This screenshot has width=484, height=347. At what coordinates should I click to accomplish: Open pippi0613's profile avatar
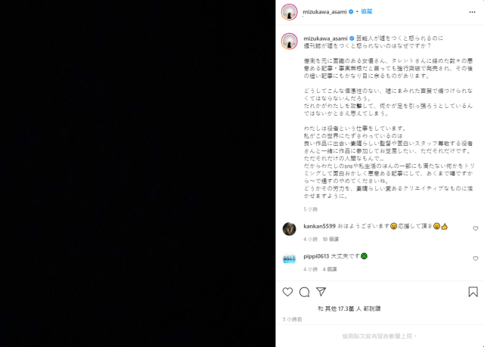click(289, 259)
